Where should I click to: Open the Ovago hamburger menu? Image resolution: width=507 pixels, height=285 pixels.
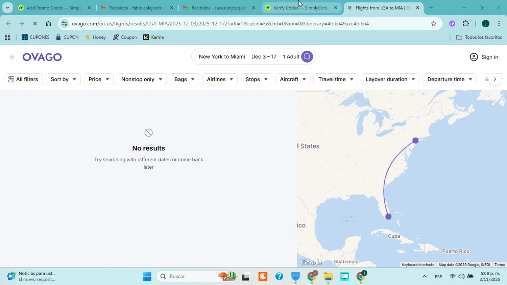tap(12, 57)
